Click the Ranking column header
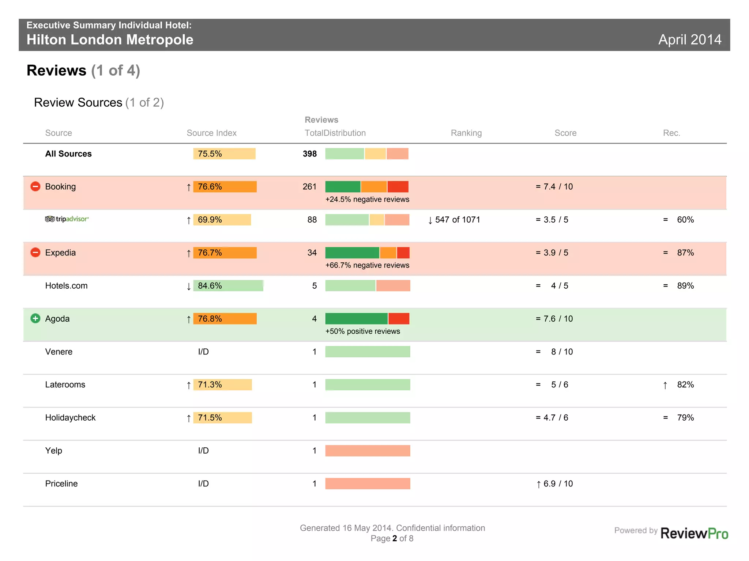Viewport: 749px width, 561px height. (x=466, y=133)
